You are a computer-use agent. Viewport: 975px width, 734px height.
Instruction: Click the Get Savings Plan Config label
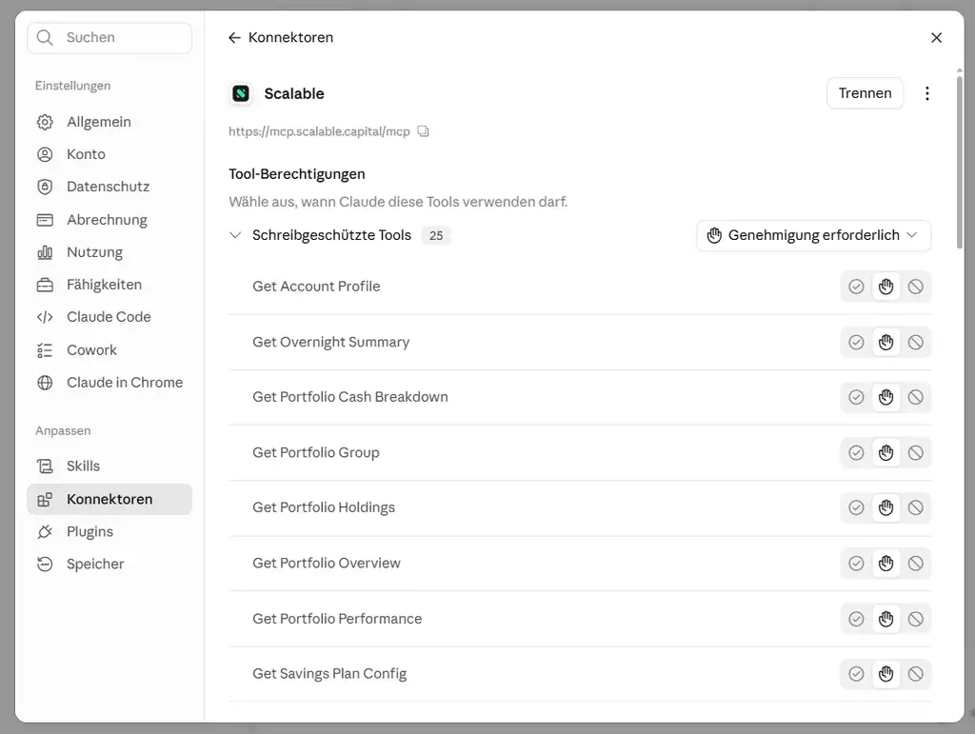point(329,674)
